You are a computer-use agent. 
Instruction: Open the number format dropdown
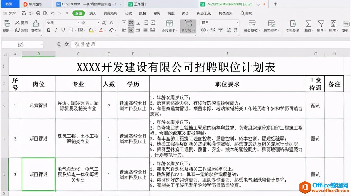(237, 23)
